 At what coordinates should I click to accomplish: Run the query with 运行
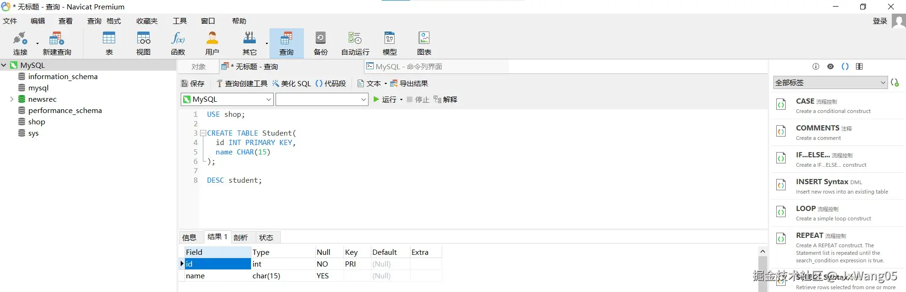coord(385,100)
